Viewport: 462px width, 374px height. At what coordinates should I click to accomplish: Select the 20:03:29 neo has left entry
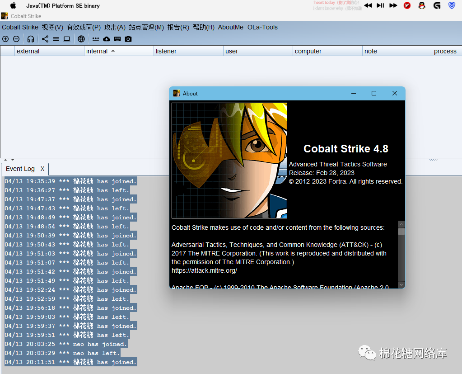click(62, 353)
